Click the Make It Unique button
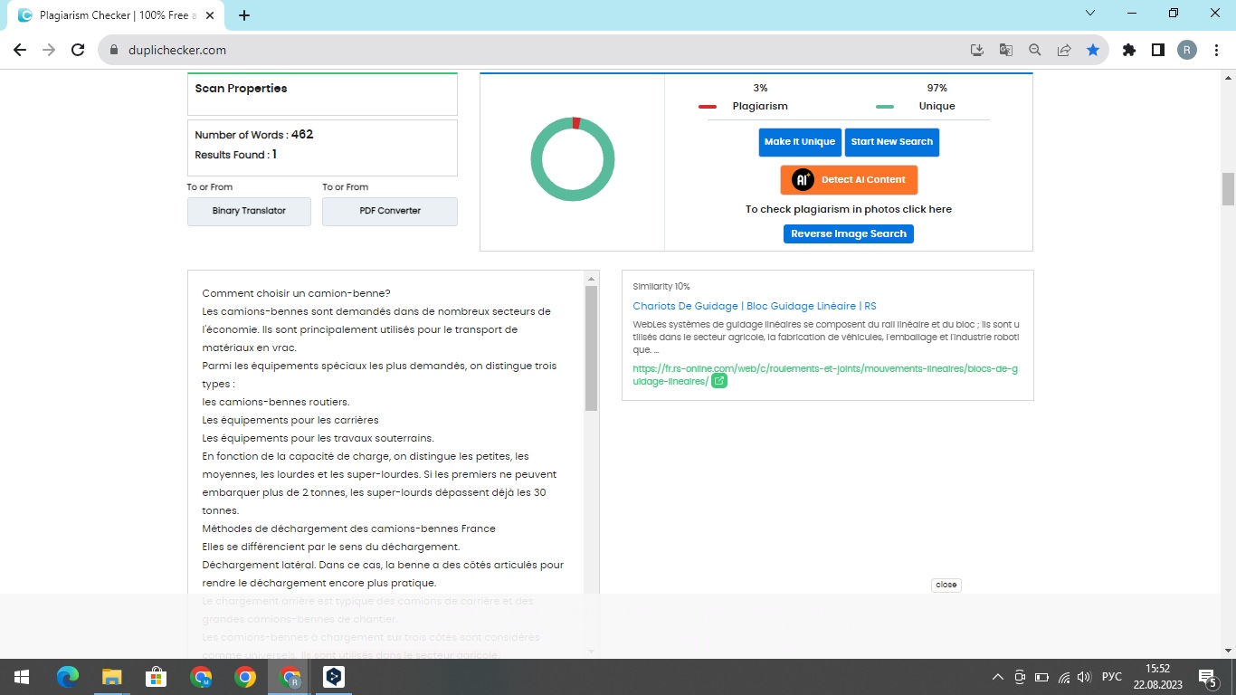 click(x=799, y=142)
